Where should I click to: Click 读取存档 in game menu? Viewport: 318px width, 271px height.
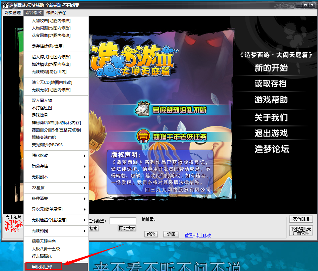pos(270,84)
